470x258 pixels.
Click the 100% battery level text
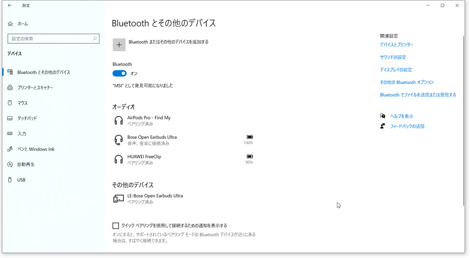point(248,143)
